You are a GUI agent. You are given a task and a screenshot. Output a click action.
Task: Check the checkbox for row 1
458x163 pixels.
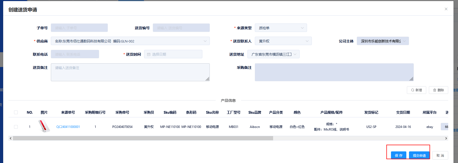(16, 127)
